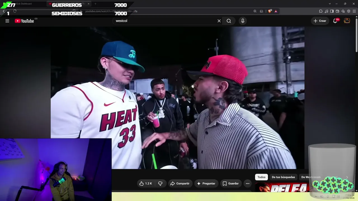Open the page zoom magnifier in address bar

click(x=255, y=11)
